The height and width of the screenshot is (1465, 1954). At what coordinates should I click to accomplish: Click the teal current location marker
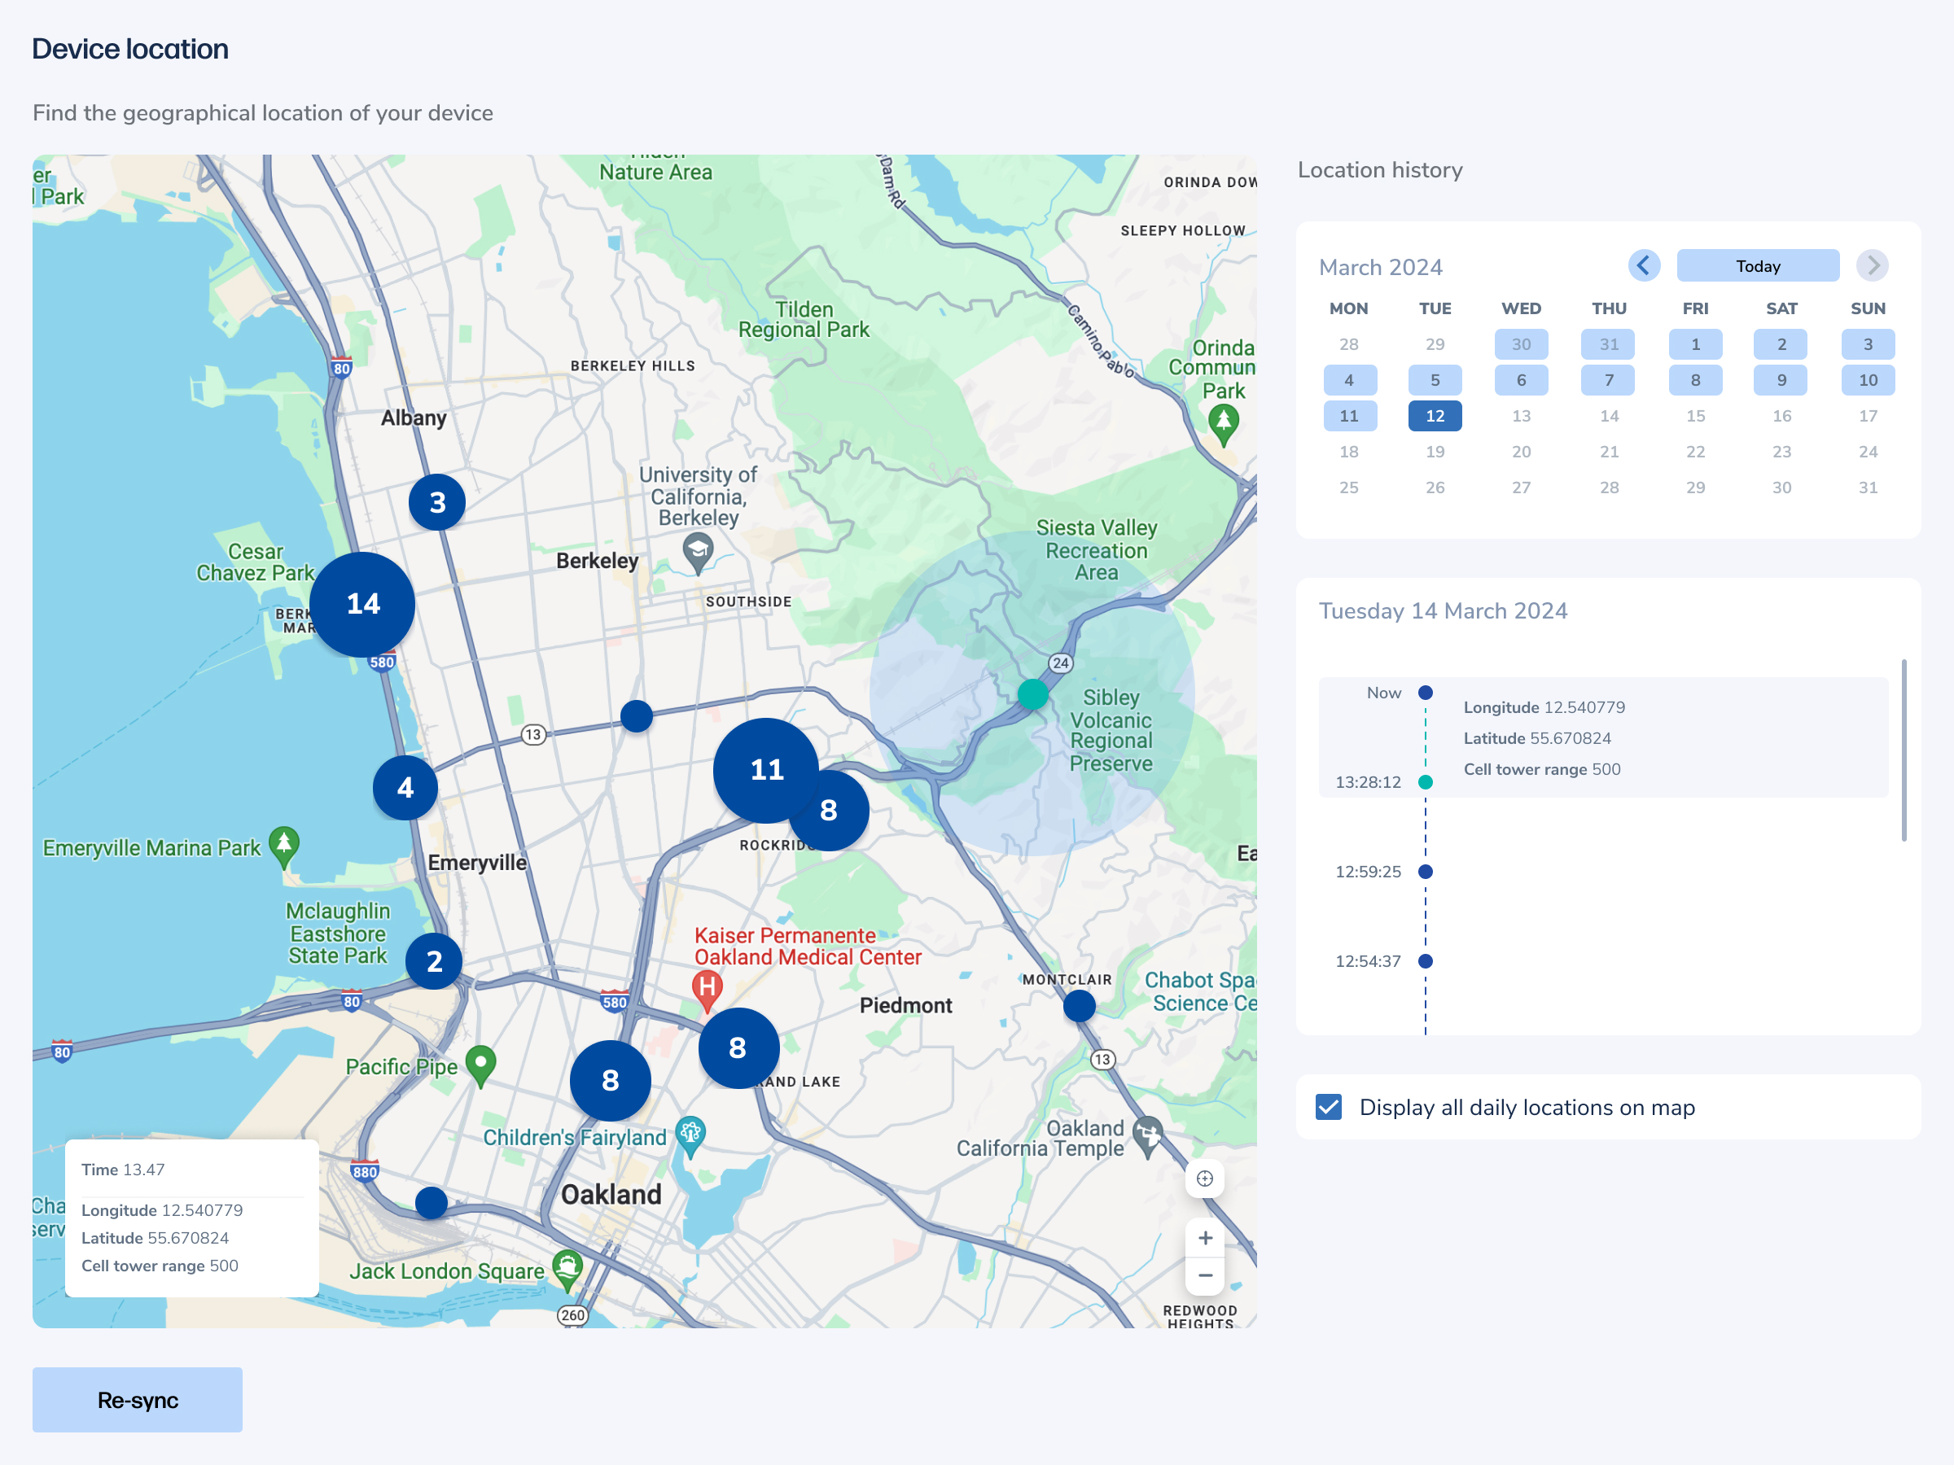point(1032,694)
